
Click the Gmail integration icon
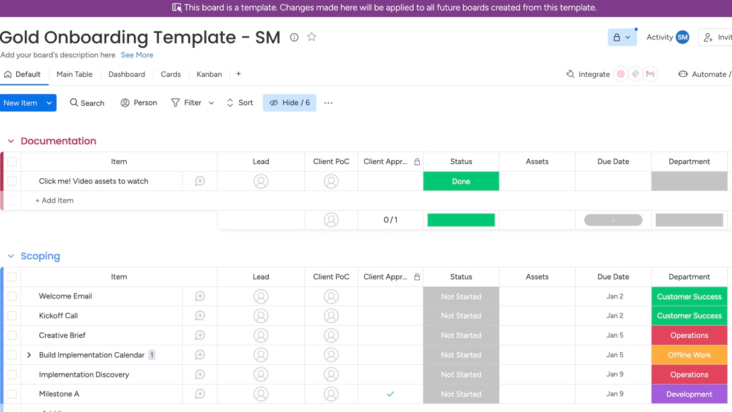point(650,74)
